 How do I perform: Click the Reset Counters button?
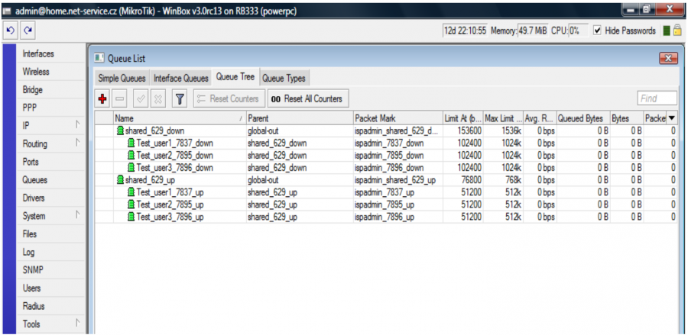pyautogui.click(x=229, y=99)
